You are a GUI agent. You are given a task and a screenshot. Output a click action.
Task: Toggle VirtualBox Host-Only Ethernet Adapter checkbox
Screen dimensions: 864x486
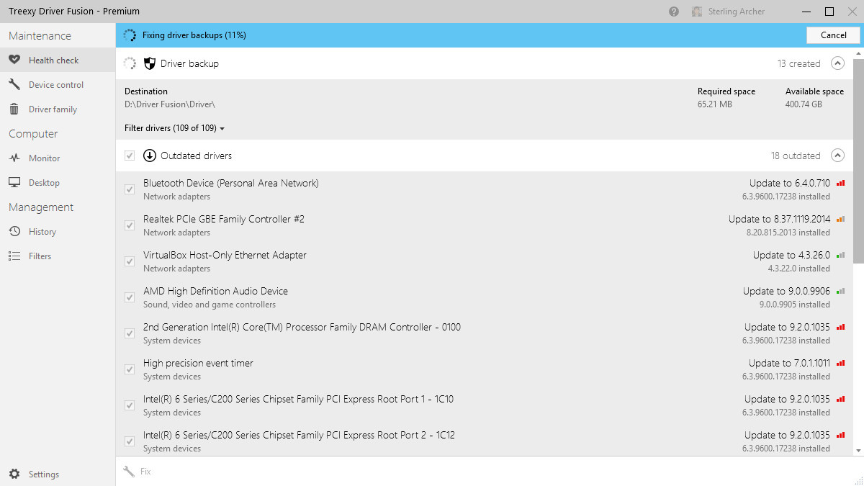[x=130, y=261]
